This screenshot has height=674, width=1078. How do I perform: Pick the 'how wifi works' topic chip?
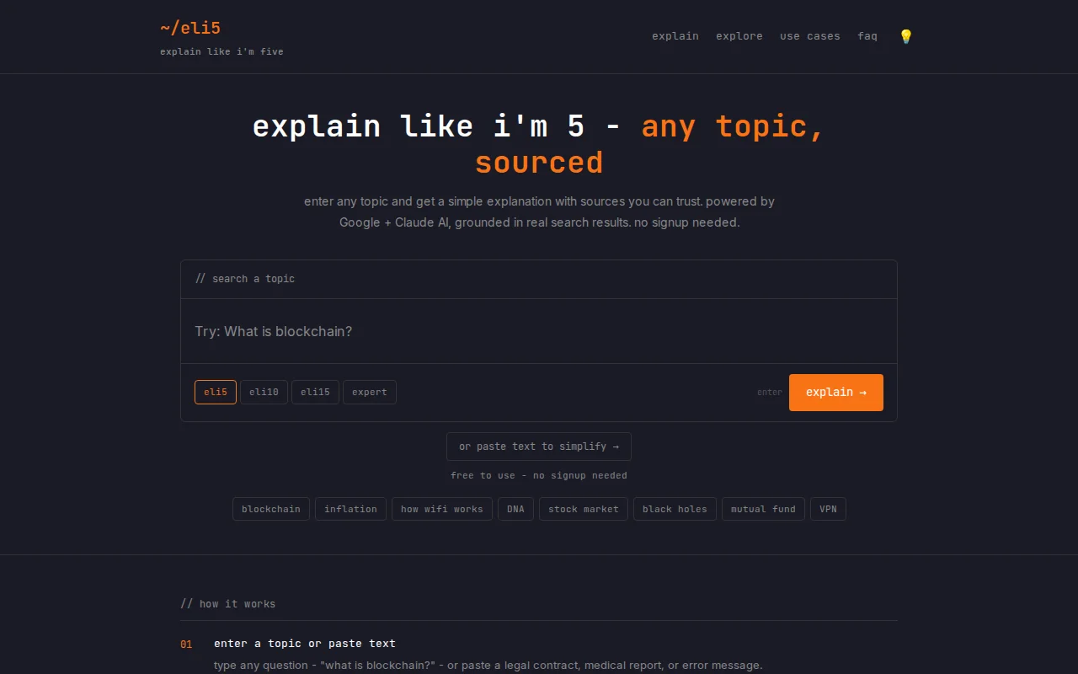point(442,509)
